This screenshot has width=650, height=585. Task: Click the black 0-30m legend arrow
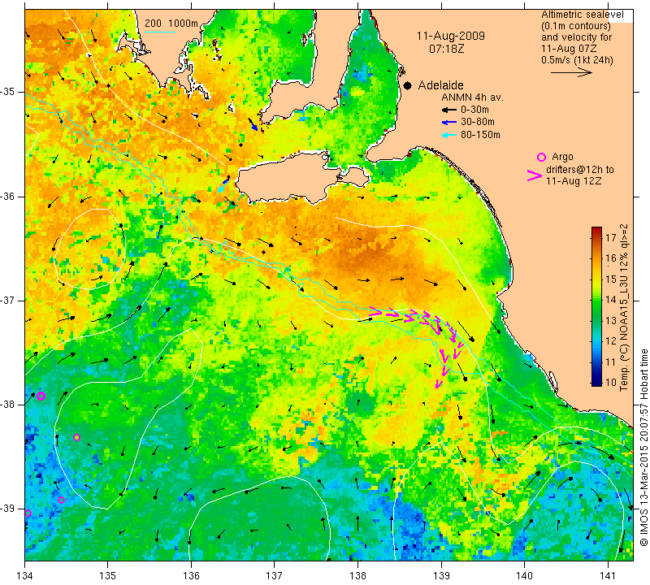pos(449,110)
